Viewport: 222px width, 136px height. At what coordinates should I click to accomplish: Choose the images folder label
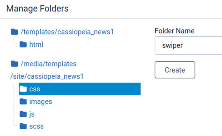(41, 102)
